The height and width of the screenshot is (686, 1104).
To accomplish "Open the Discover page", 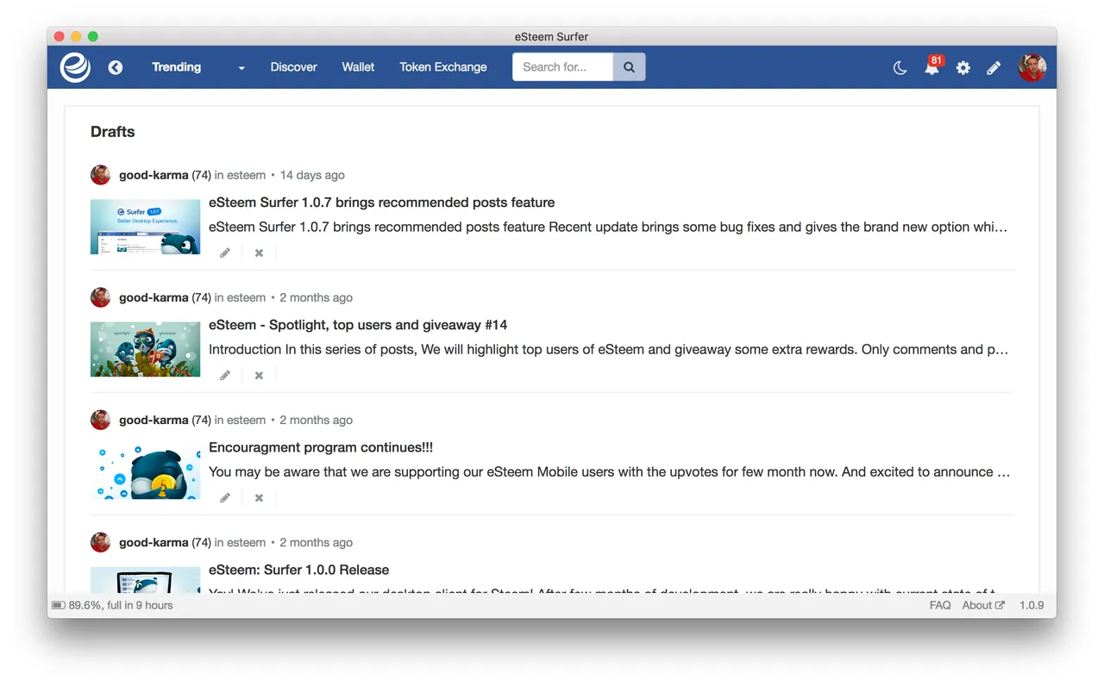I will [x=293, y=67].
